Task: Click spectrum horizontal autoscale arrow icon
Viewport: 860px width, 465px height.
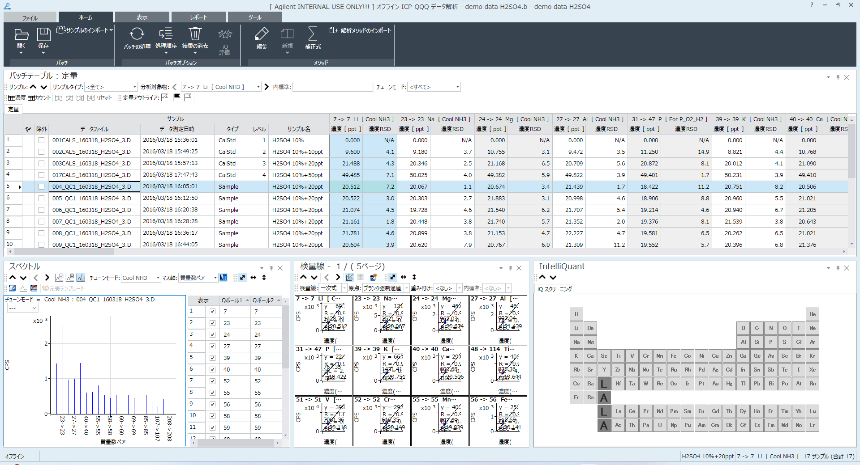Action: (253, 278)
